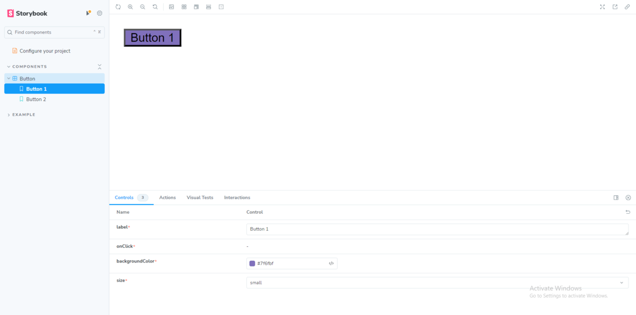Viewport: 636px width, 315px height.
Task: Zoom out of the preview canvas
Action: [143, 7]
